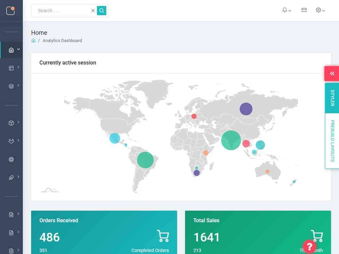Open the PREBUILD LAYOUTS side tab
339x254 pixels.
click(332, 141)
